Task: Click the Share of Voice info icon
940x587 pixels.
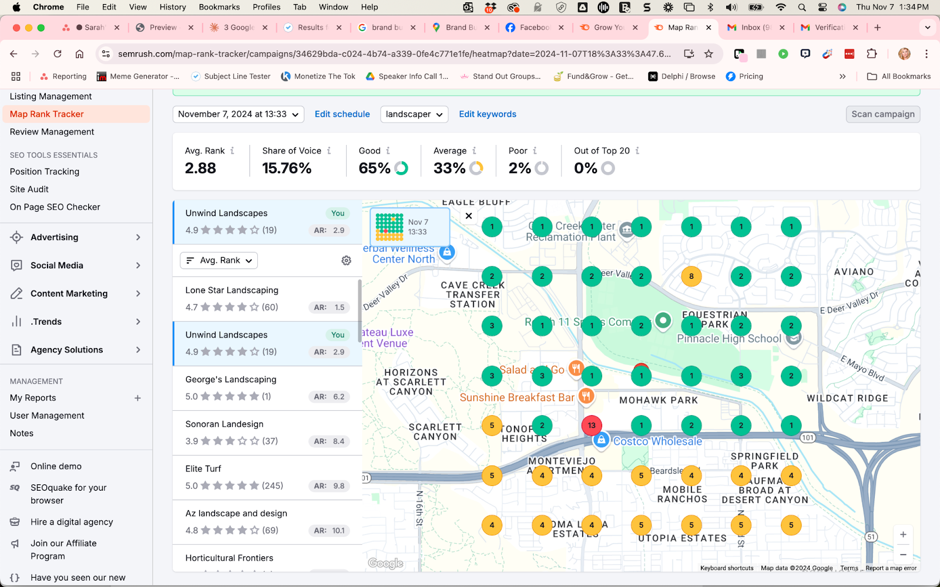Action: 329,151
